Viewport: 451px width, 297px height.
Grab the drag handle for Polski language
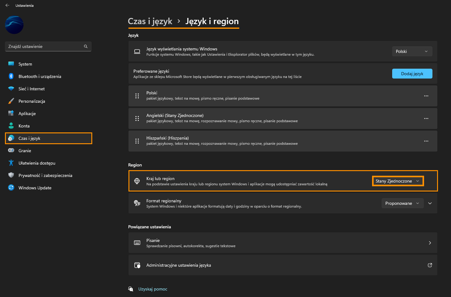click(x=137, y=96)
